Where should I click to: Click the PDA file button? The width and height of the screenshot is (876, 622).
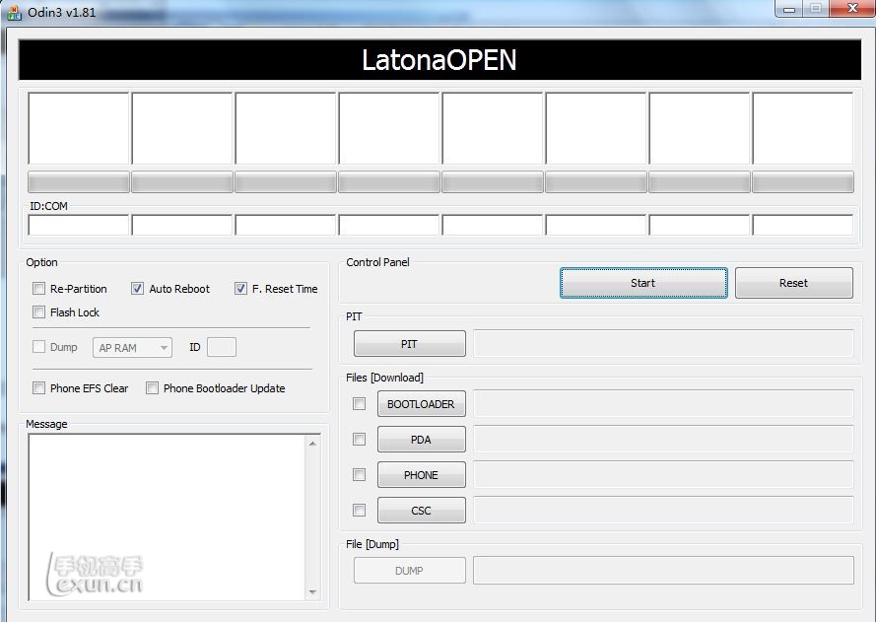(x=421, y=440)
